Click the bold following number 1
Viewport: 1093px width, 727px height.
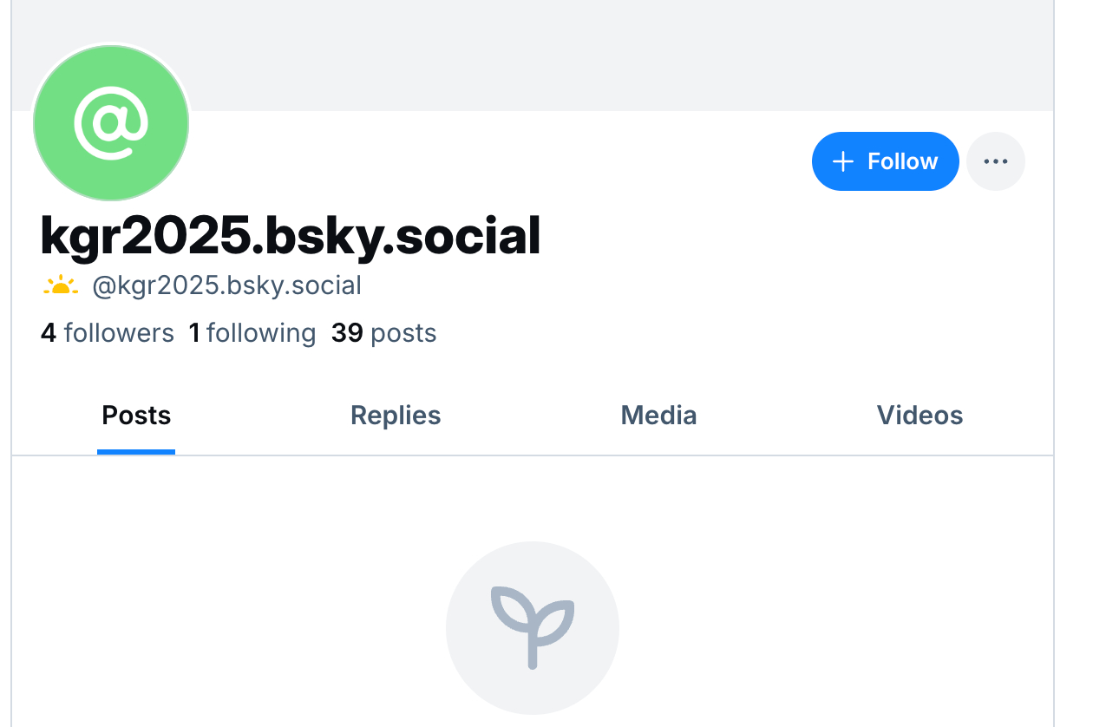pyautogui.click(x=194, y=333)
